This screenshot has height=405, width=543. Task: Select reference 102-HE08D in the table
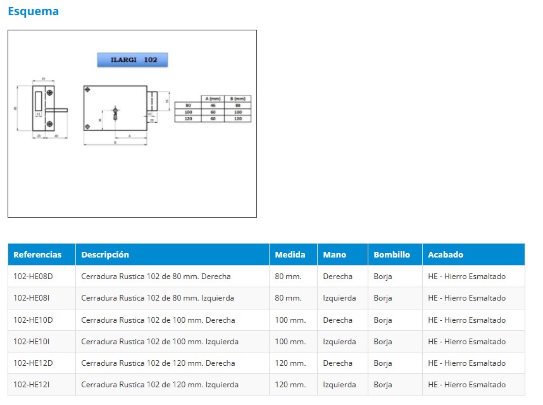[x=33, y=277]
